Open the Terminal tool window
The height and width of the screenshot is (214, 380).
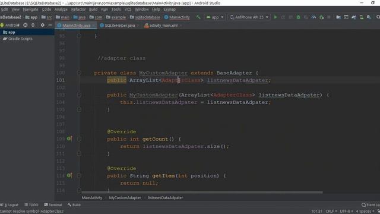53,204
